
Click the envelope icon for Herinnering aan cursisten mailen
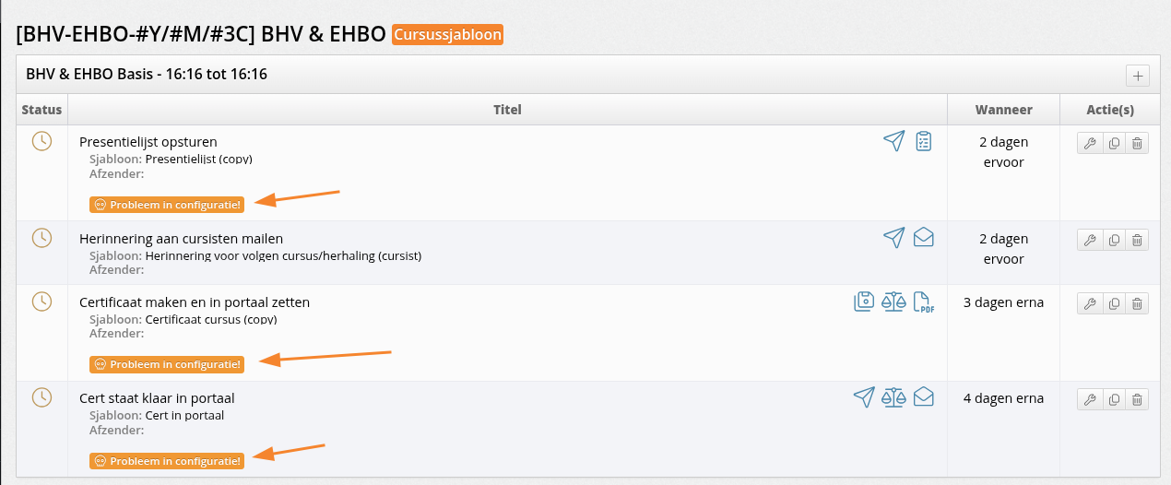[924, 238]
